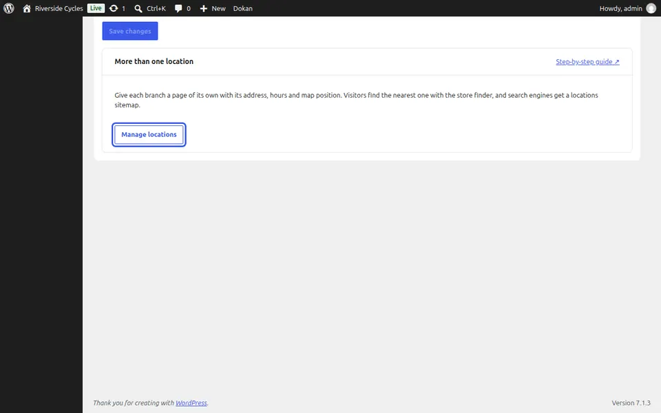The height and width of the screenshot is (413, 661).
Task: Open the admin avatar icon
Action: click(651, 8)
